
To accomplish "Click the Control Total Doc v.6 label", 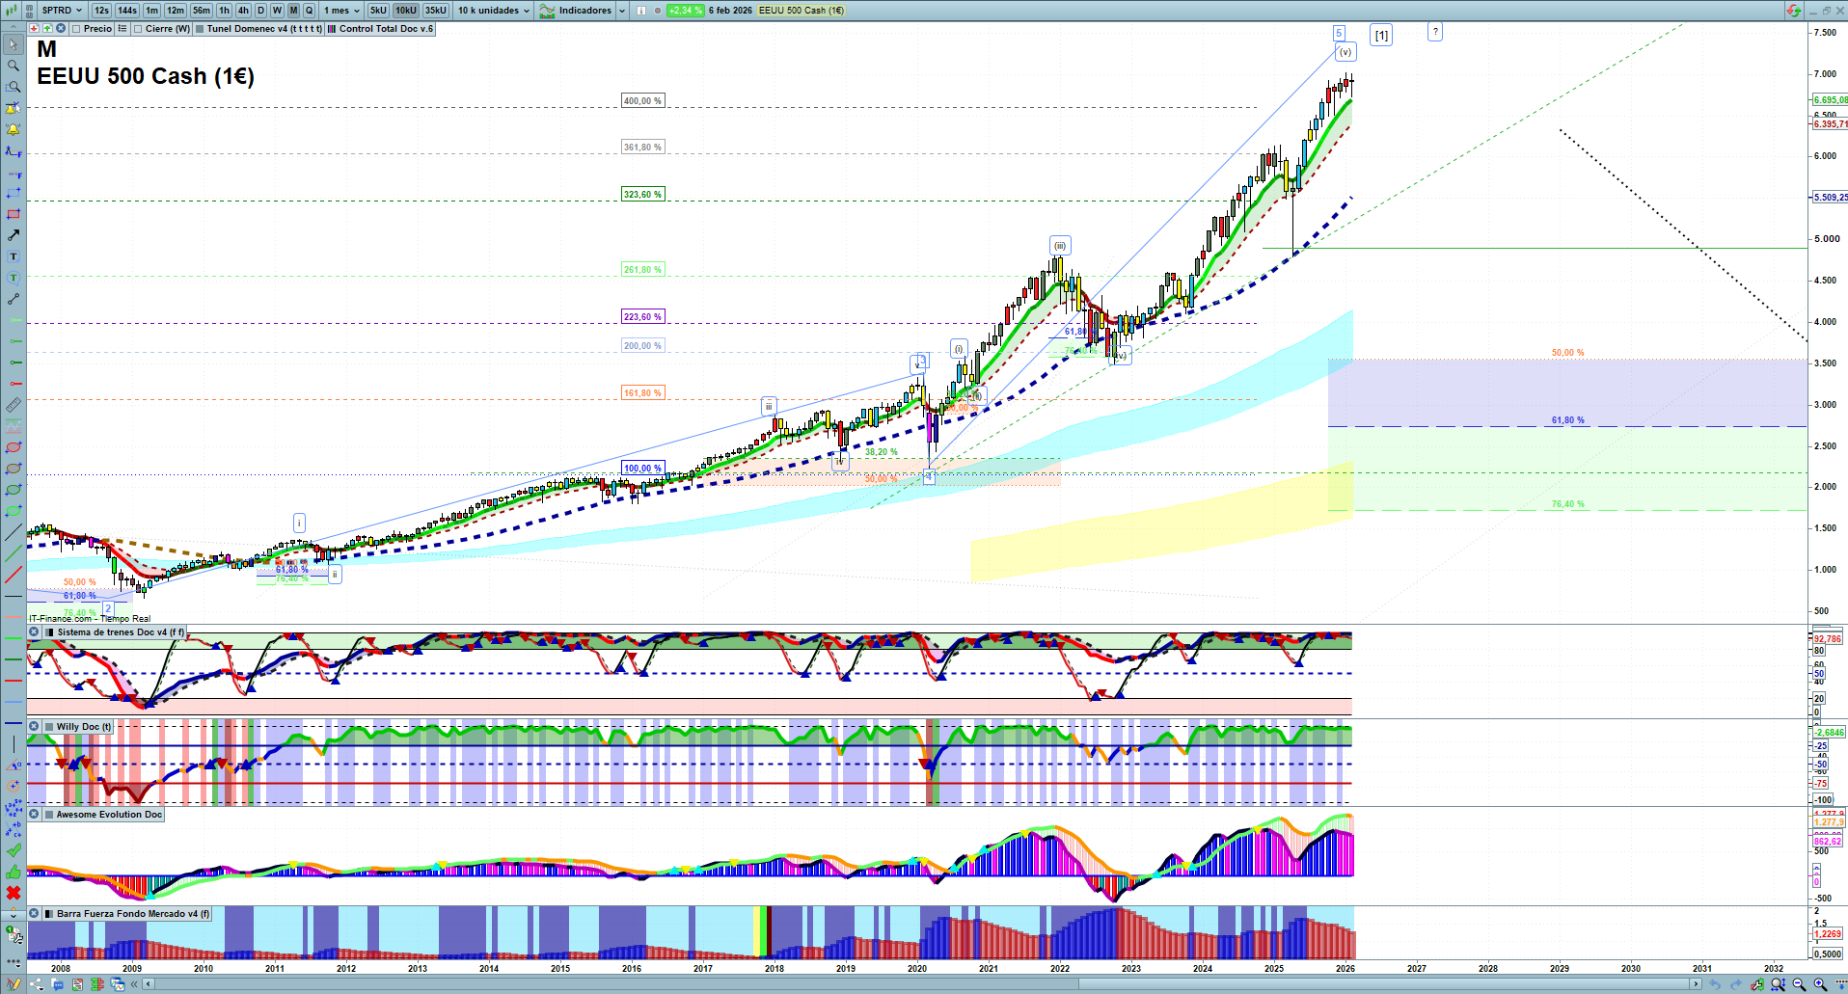I will point(386,29).
